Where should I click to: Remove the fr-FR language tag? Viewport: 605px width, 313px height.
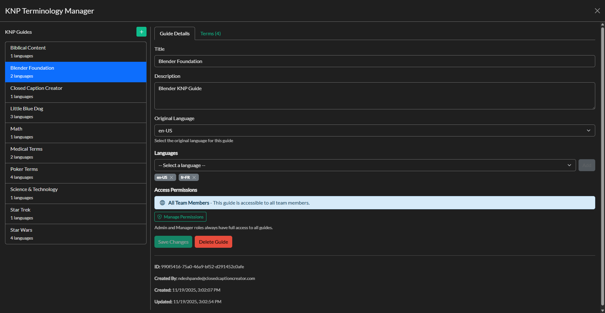pos(194,177)
